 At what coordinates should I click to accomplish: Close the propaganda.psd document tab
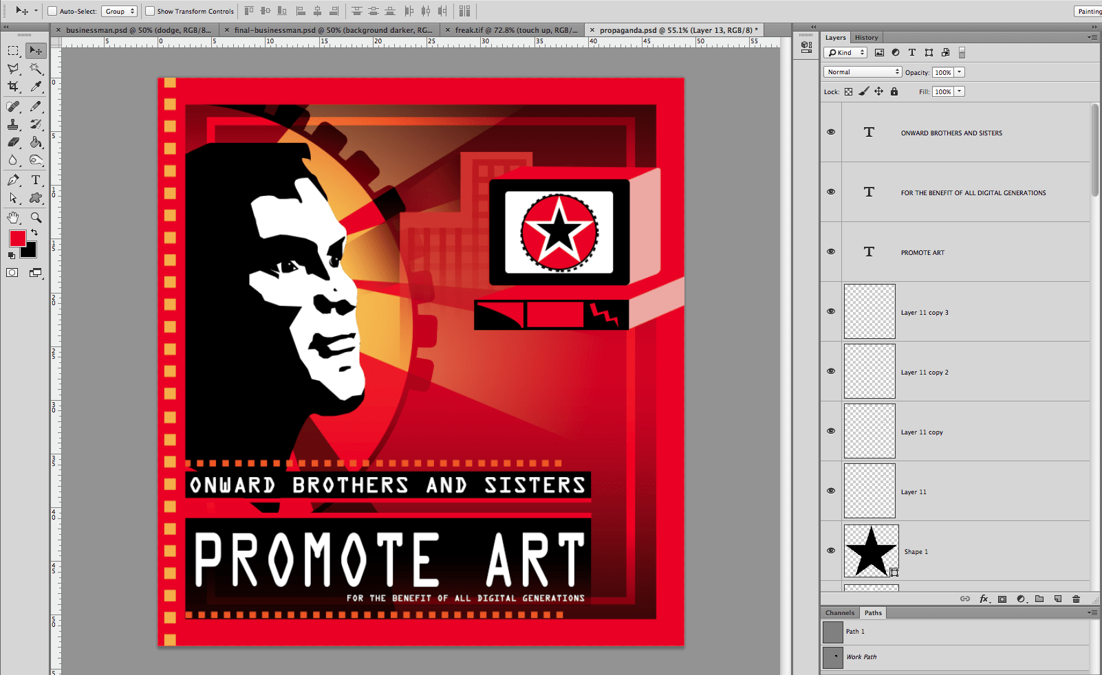pos(592,30)
